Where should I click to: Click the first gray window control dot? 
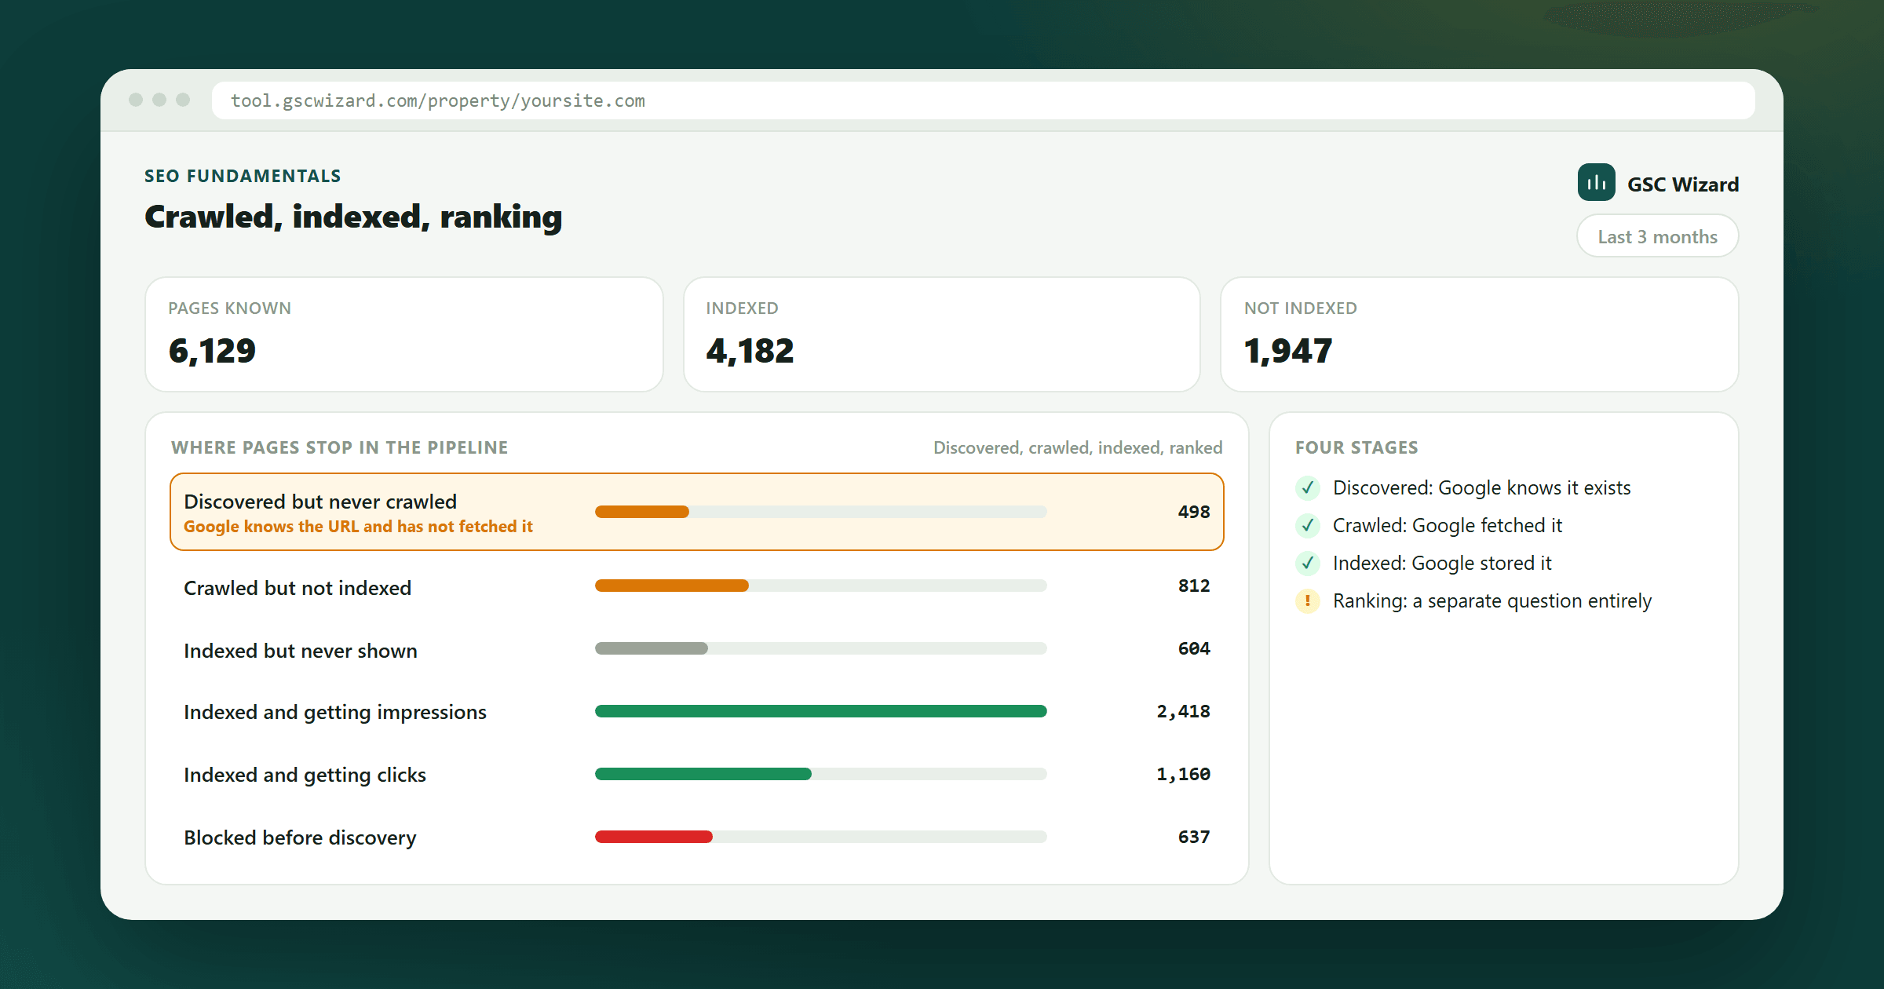pyautogui.click(x=136, y=100)
